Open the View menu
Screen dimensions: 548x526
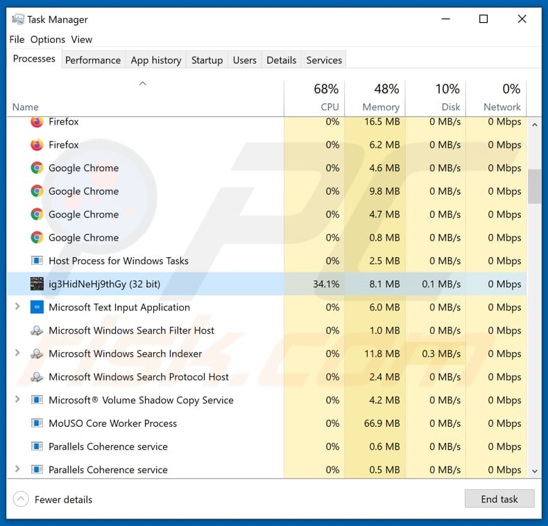pyautogui.click(x=81, y=40)
